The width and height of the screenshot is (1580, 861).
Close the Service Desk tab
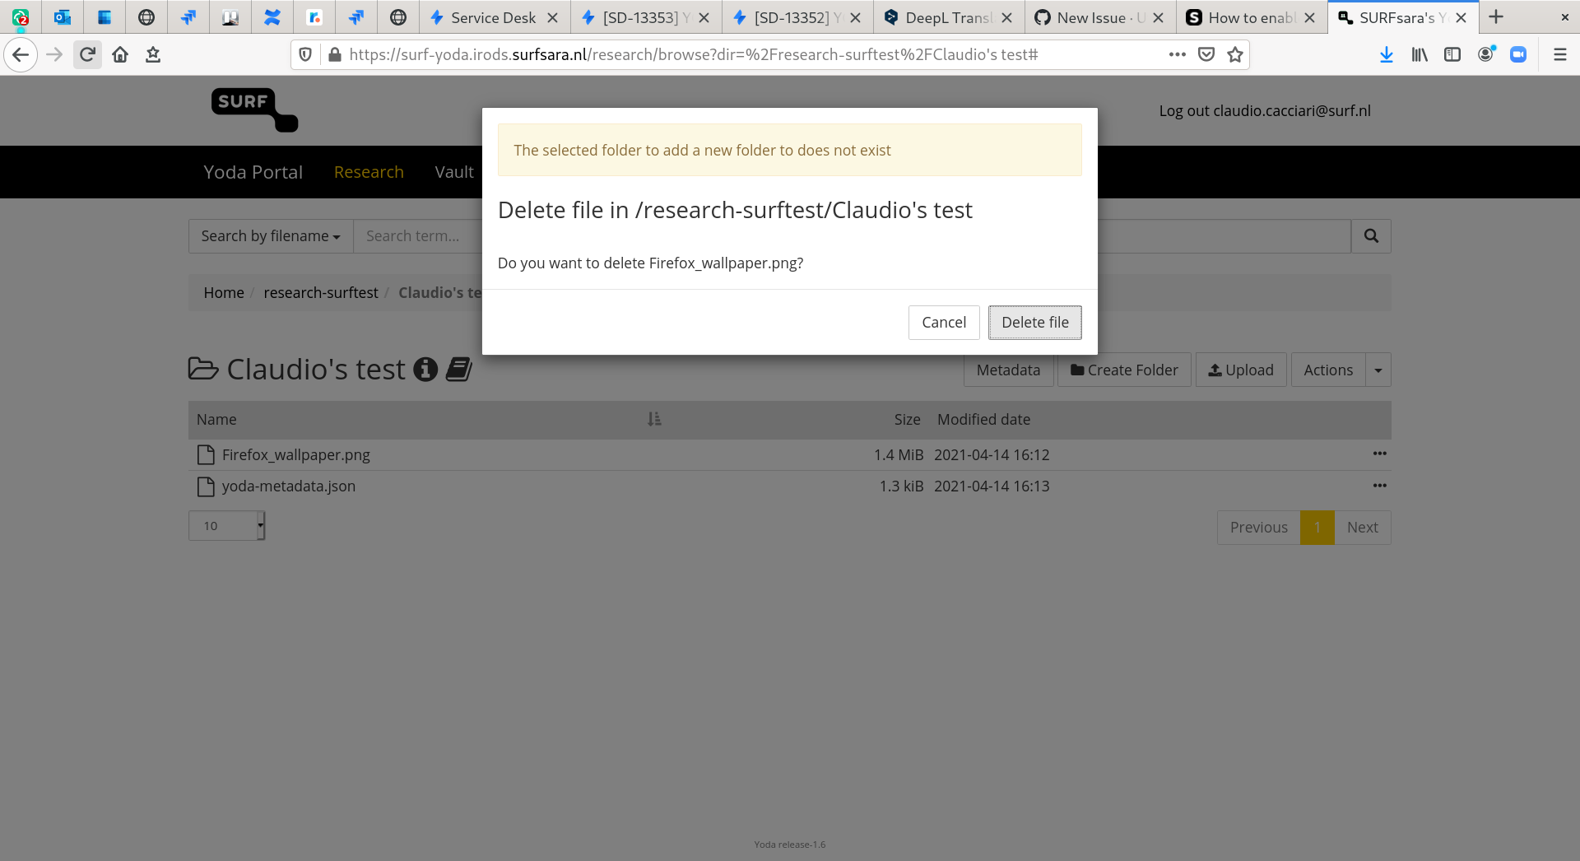tap(553, 17)
